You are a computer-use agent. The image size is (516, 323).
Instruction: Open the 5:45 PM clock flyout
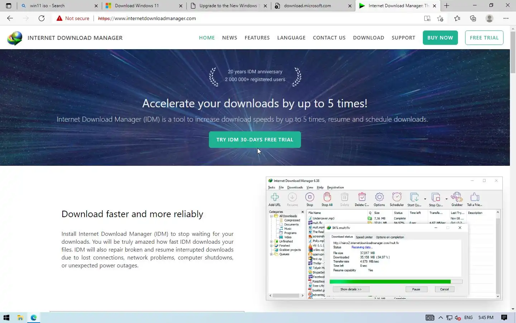[486, 318]
